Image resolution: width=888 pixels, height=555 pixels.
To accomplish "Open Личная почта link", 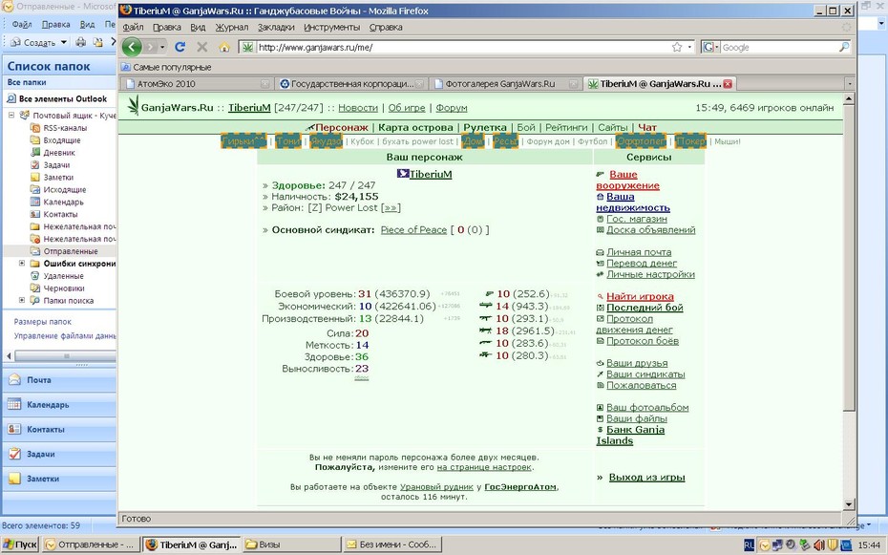I will tap(639, 252).
